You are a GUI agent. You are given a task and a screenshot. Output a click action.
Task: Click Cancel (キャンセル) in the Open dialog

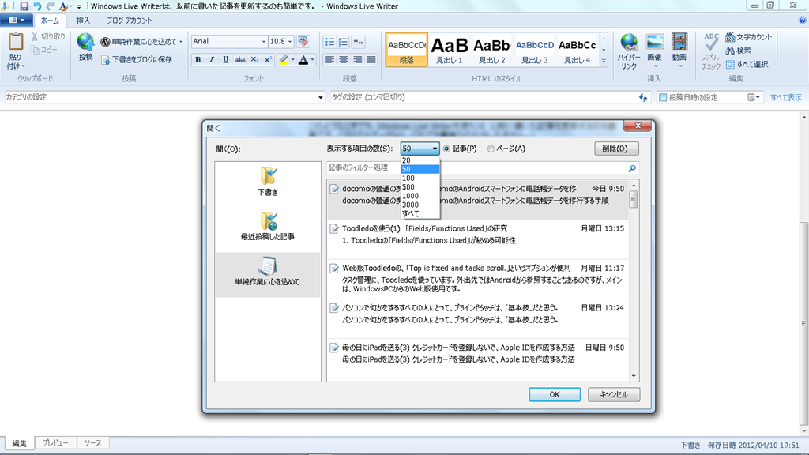coord(613,395)
